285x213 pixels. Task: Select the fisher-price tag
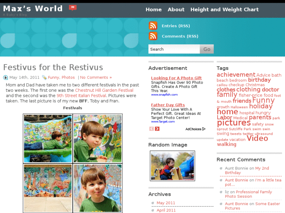tap(251, 95)
